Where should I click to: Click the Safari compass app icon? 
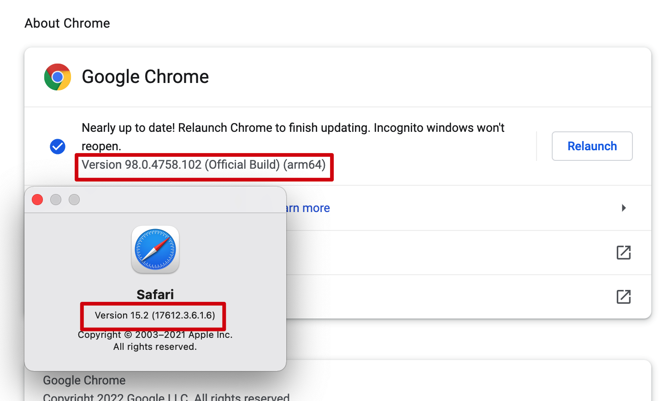coord(155,249)
